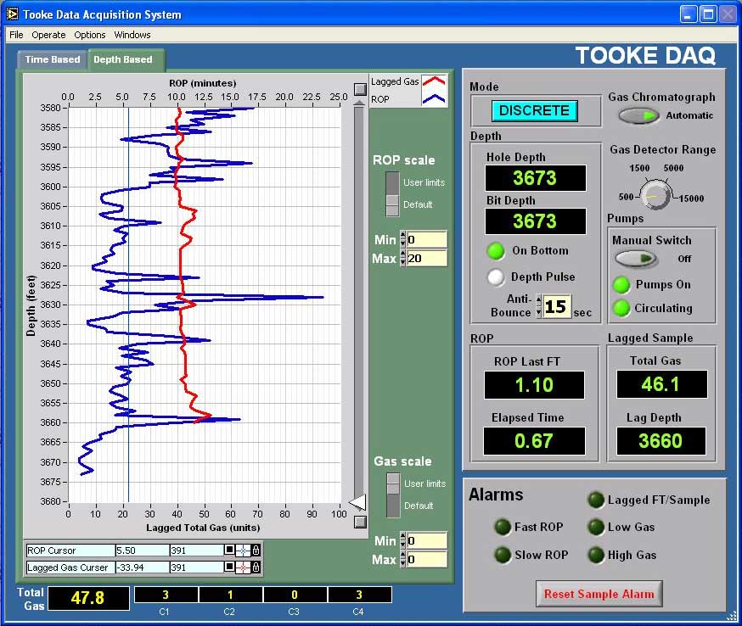Screen dimensions: 742x626
Task: Click the Gas scale Min input field
Action: point(427,540)
